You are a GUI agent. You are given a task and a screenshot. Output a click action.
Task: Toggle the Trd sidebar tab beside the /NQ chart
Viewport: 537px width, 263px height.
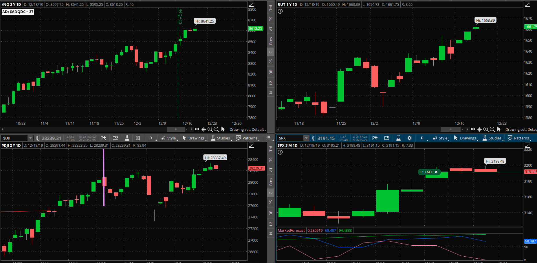pos(271,8)
